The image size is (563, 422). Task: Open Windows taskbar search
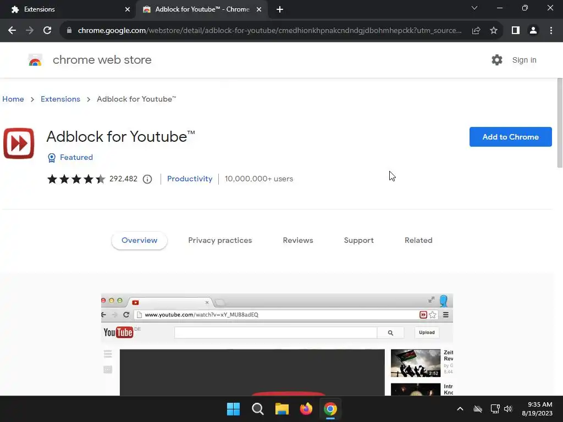(257, 409)
